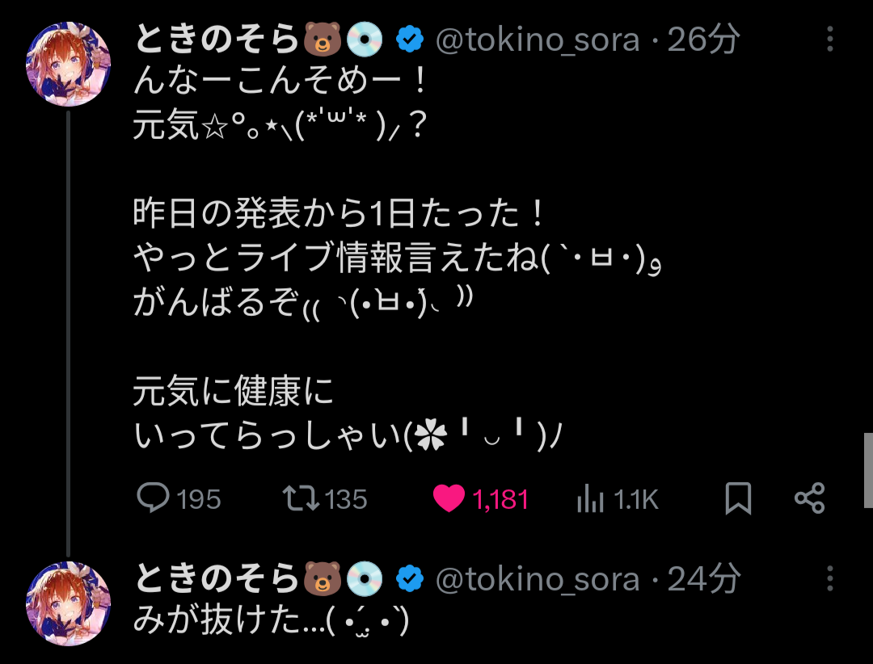Click the verified badge on the second tweet
873x664 pixels.
[411, 578]
